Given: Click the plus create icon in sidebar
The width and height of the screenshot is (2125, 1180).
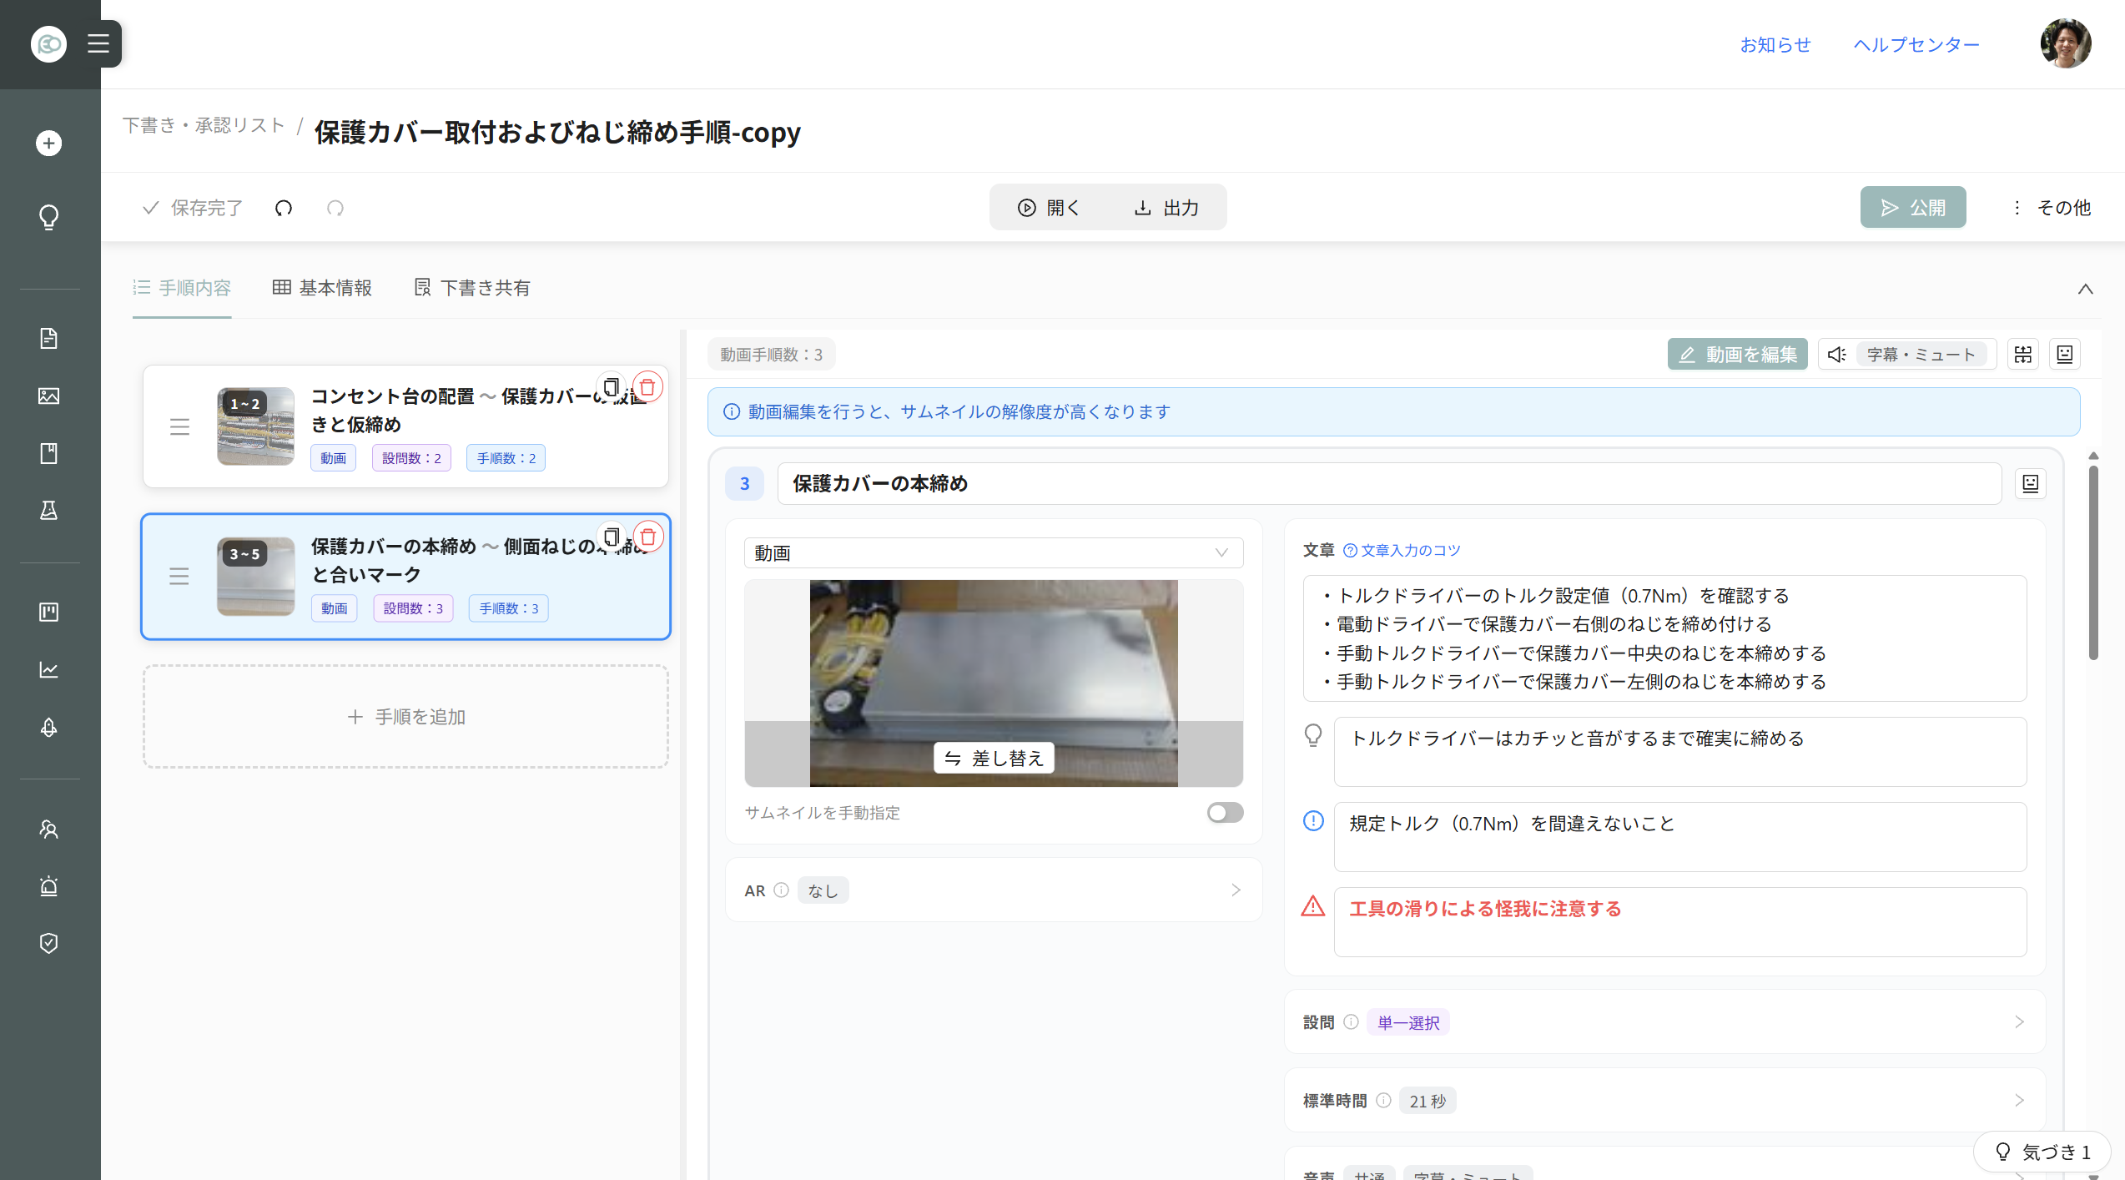Looking at the screenshot, I should tap(49, 144).
